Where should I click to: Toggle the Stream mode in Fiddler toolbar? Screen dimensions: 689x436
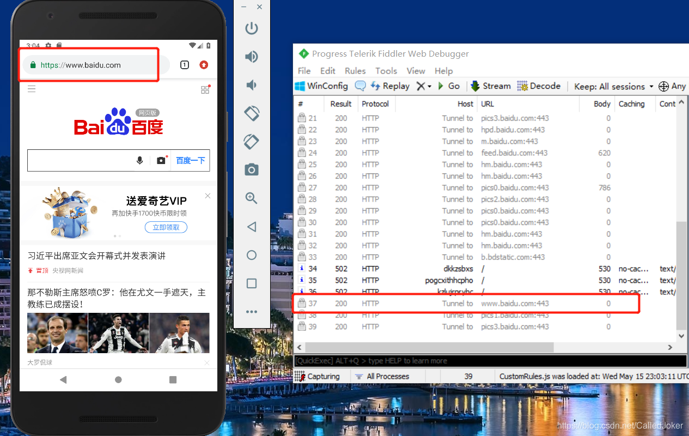(491, 86)
